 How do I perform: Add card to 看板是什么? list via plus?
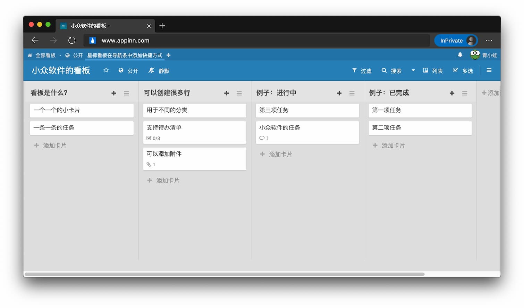[x=114, y=93]
